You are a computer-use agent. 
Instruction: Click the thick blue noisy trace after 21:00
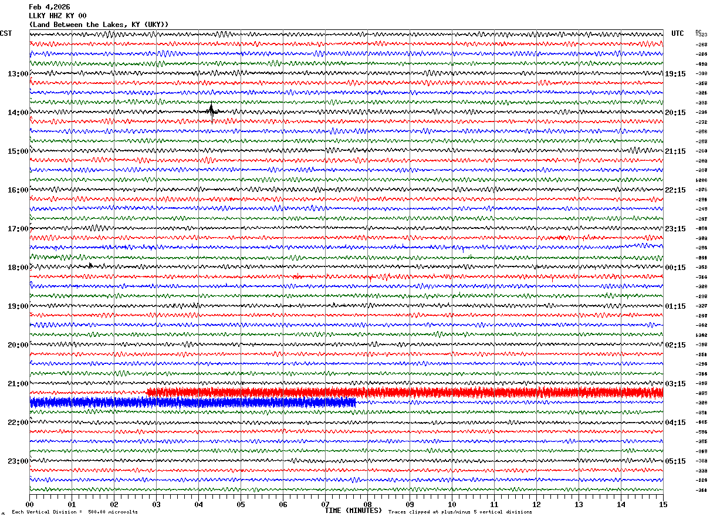[x=192, y=402]
